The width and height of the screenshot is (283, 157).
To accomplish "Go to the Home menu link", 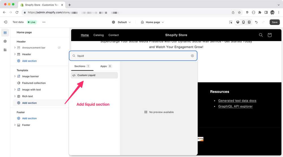I will (x=85, y=35).
